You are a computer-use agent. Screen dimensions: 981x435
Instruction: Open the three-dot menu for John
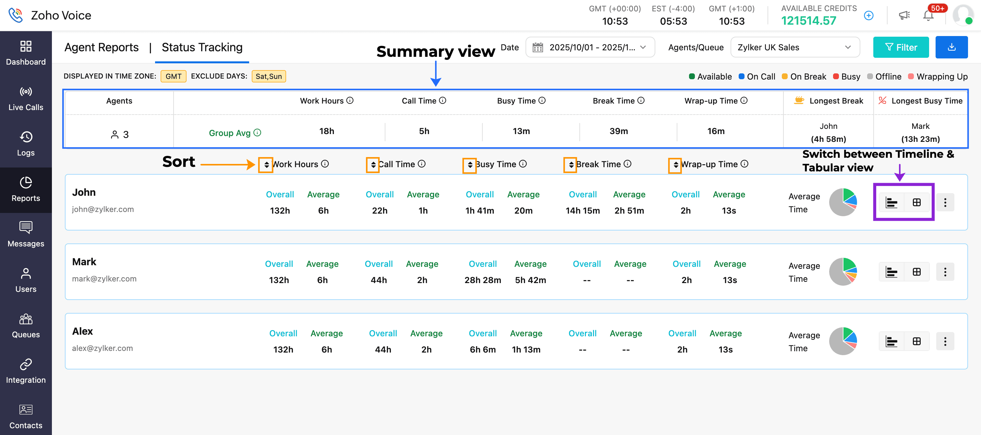[x=945, y=203]
